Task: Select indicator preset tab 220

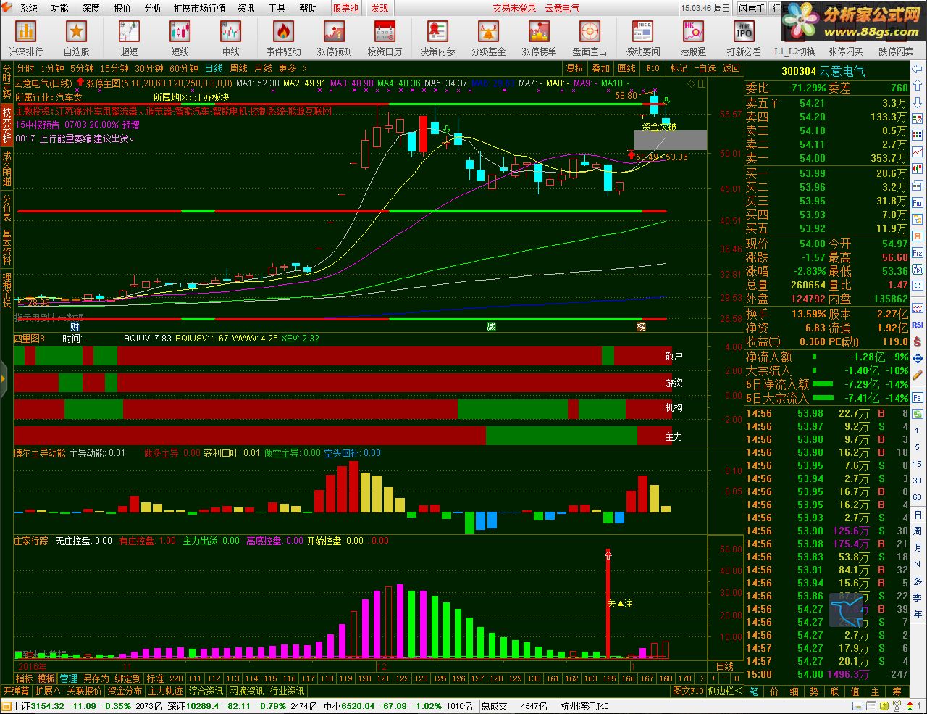Action: (x=177, y=678)
